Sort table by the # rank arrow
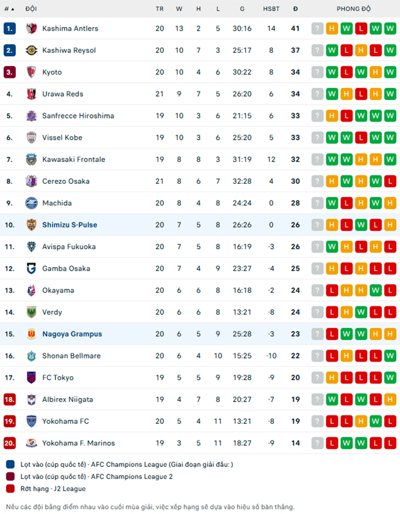This screenshot has height=514, width=400. [x=10, y=9]
